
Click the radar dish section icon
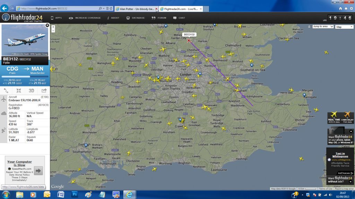click(3, 130)
